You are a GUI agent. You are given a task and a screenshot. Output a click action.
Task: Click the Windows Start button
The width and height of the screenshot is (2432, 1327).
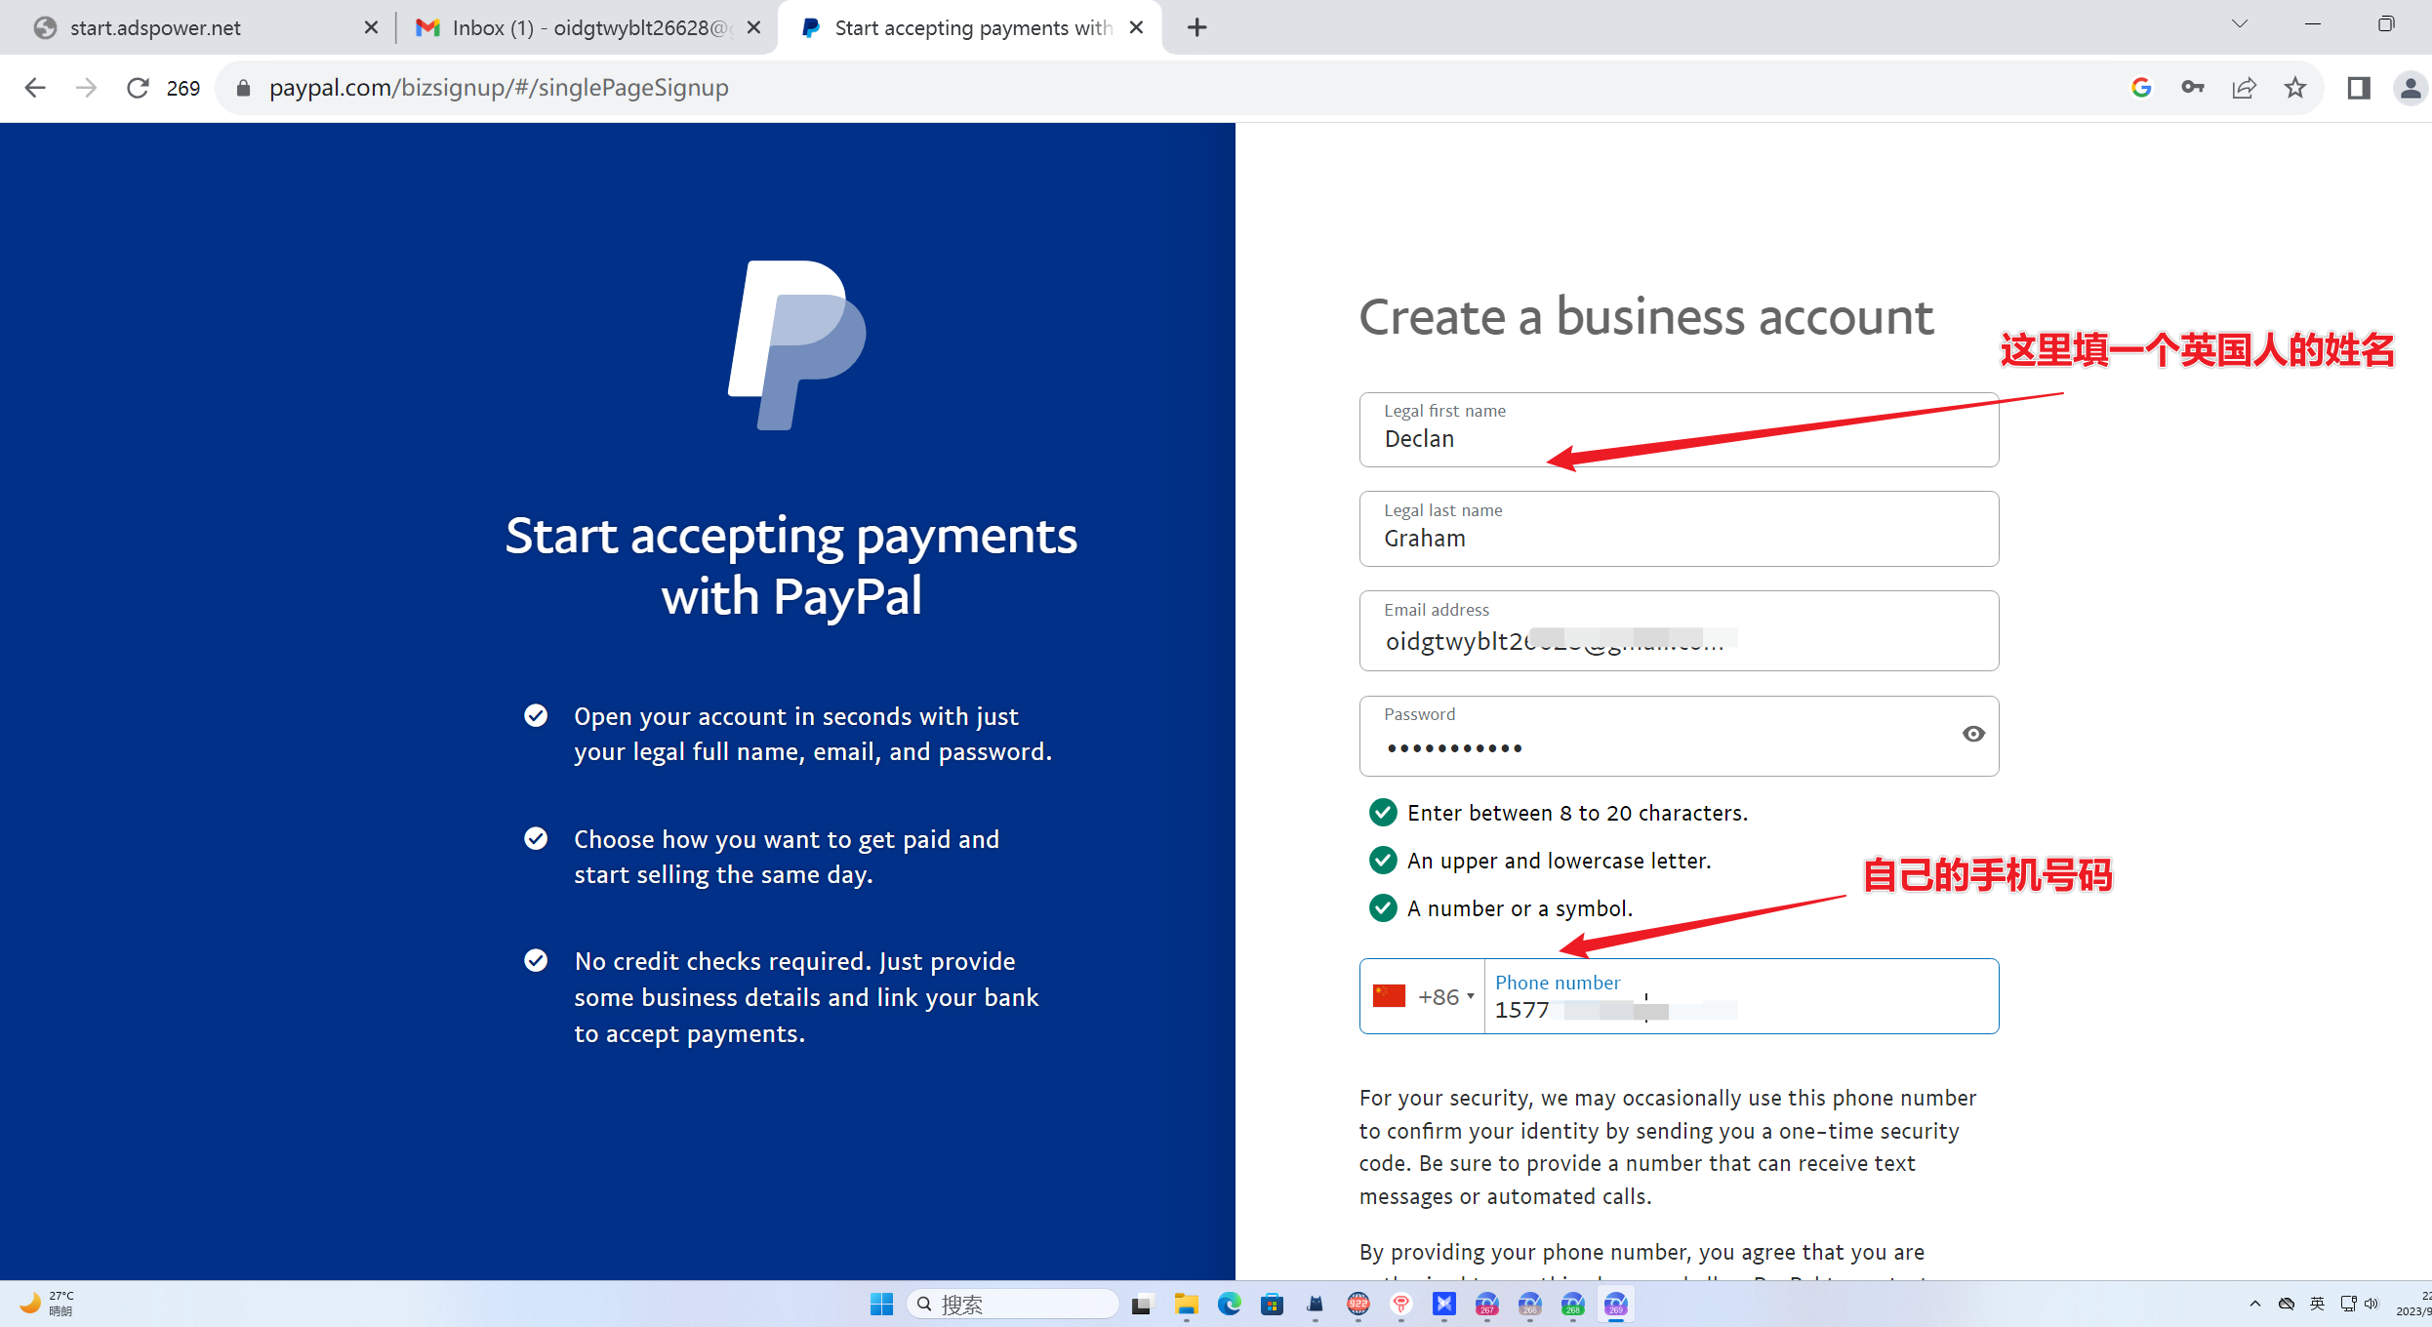pos(881,1304)
